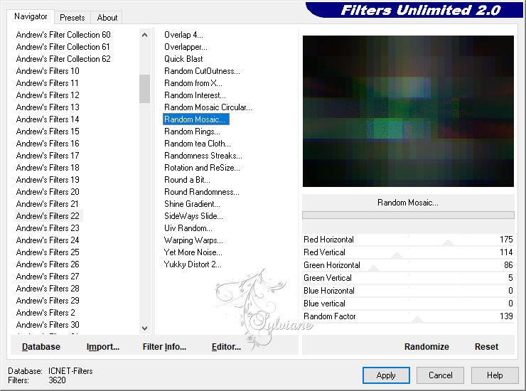Choose the Random Rings... filter
The height and width of the screenshot is (391, 526).
(x=192, y=132)
